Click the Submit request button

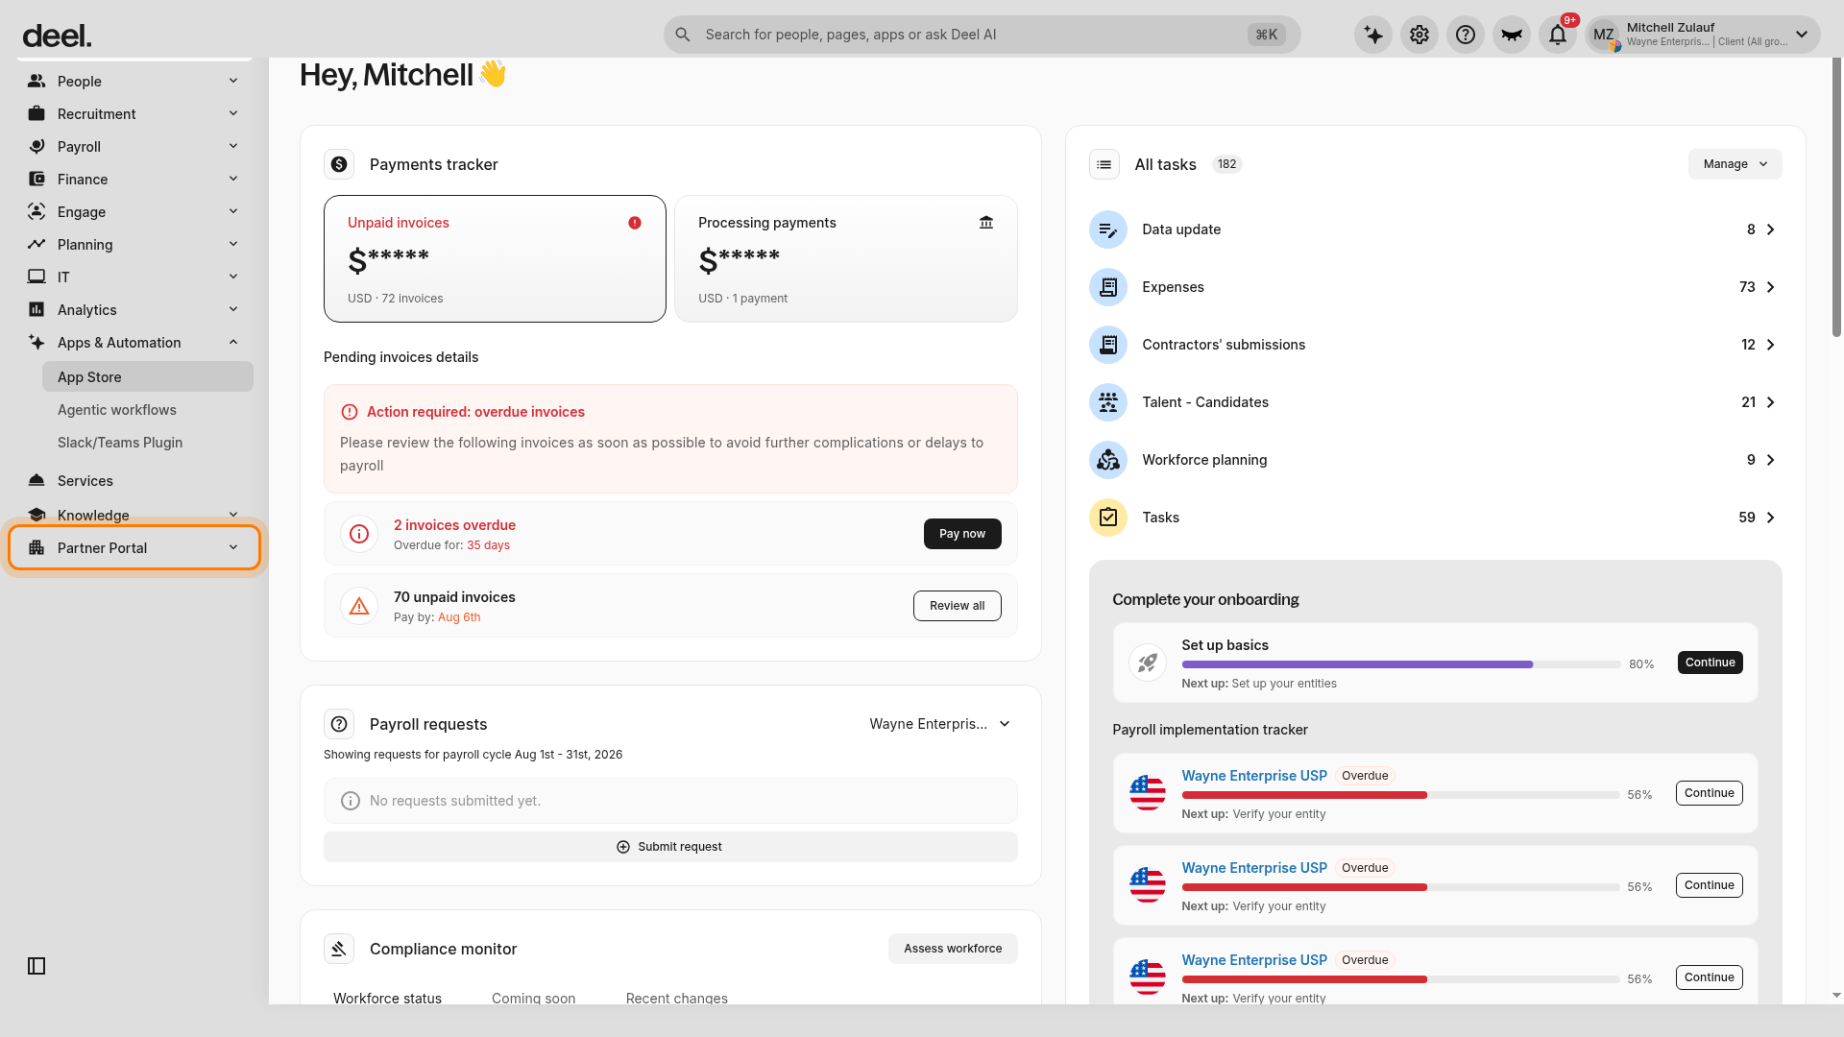click(670, 847)
